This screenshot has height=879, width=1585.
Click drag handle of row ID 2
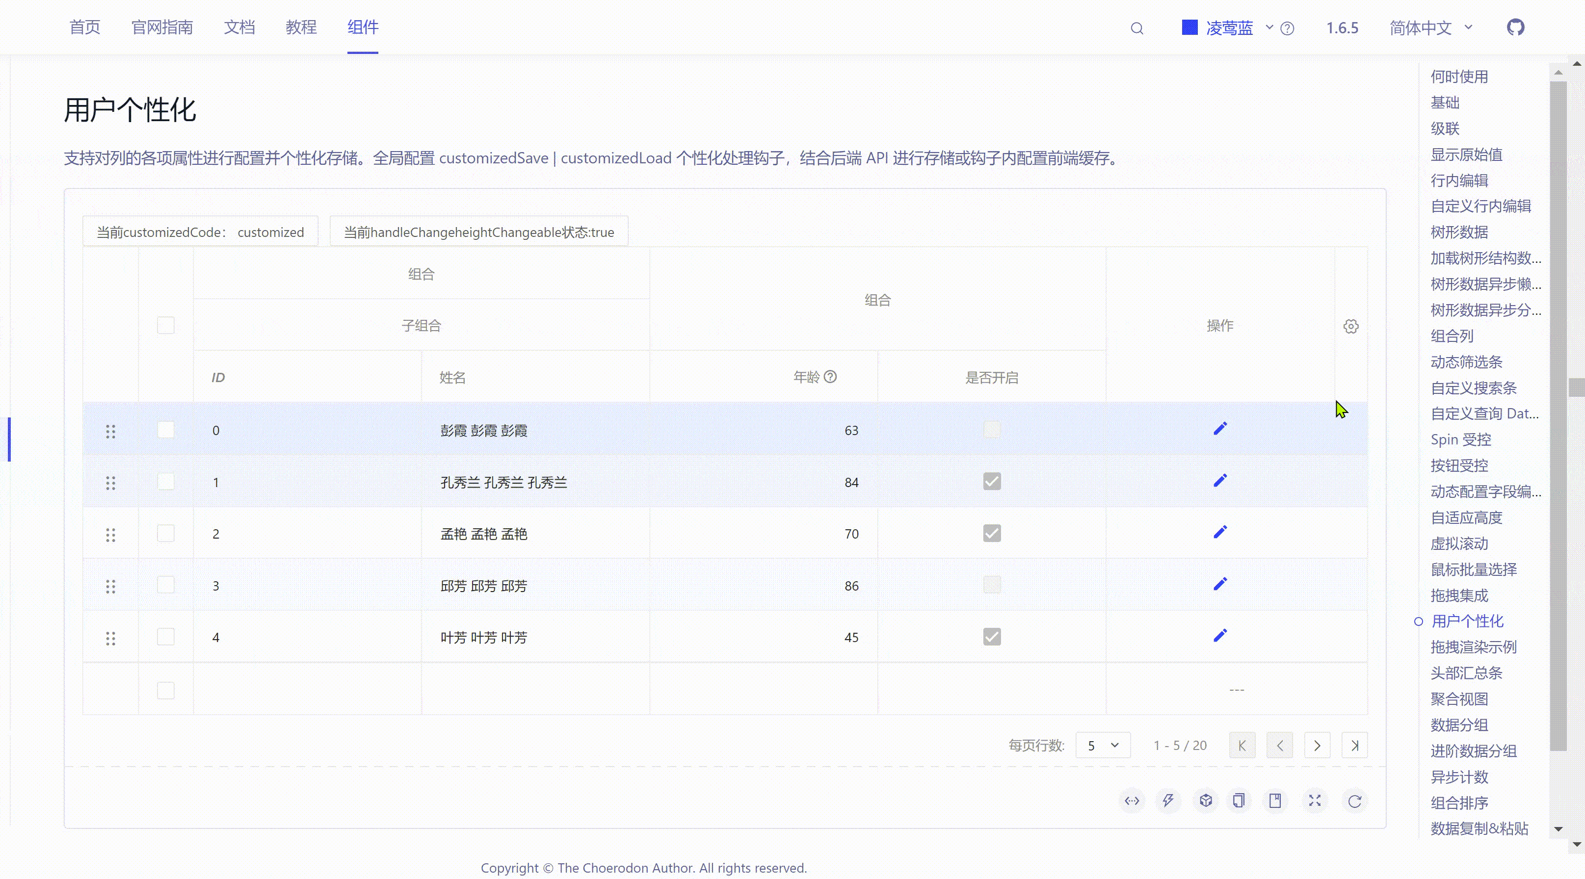click(111, 535)
